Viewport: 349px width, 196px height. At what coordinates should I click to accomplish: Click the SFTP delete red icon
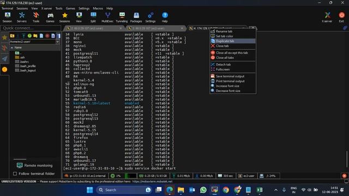47,36
